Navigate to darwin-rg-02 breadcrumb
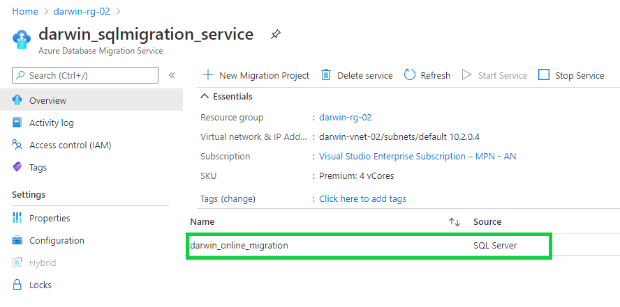 (82, 11)
